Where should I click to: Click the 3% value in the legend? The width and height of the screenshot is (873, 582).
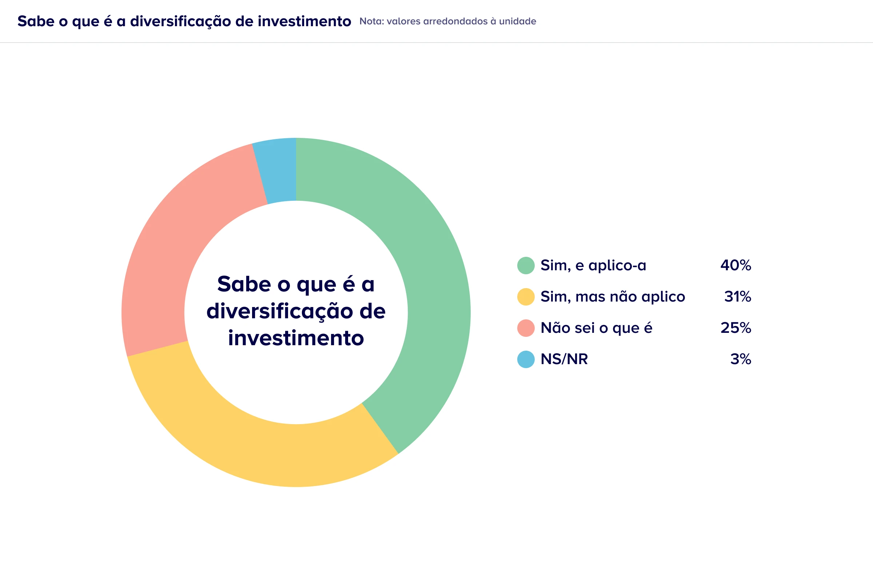741,359
